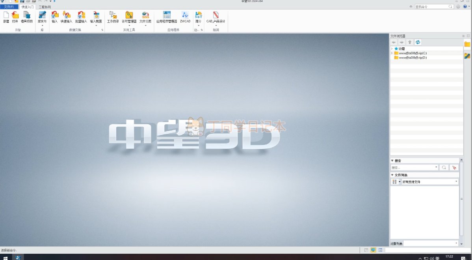Collapse the 文件列表 section
472x260 pixels.
click(392, 175)
